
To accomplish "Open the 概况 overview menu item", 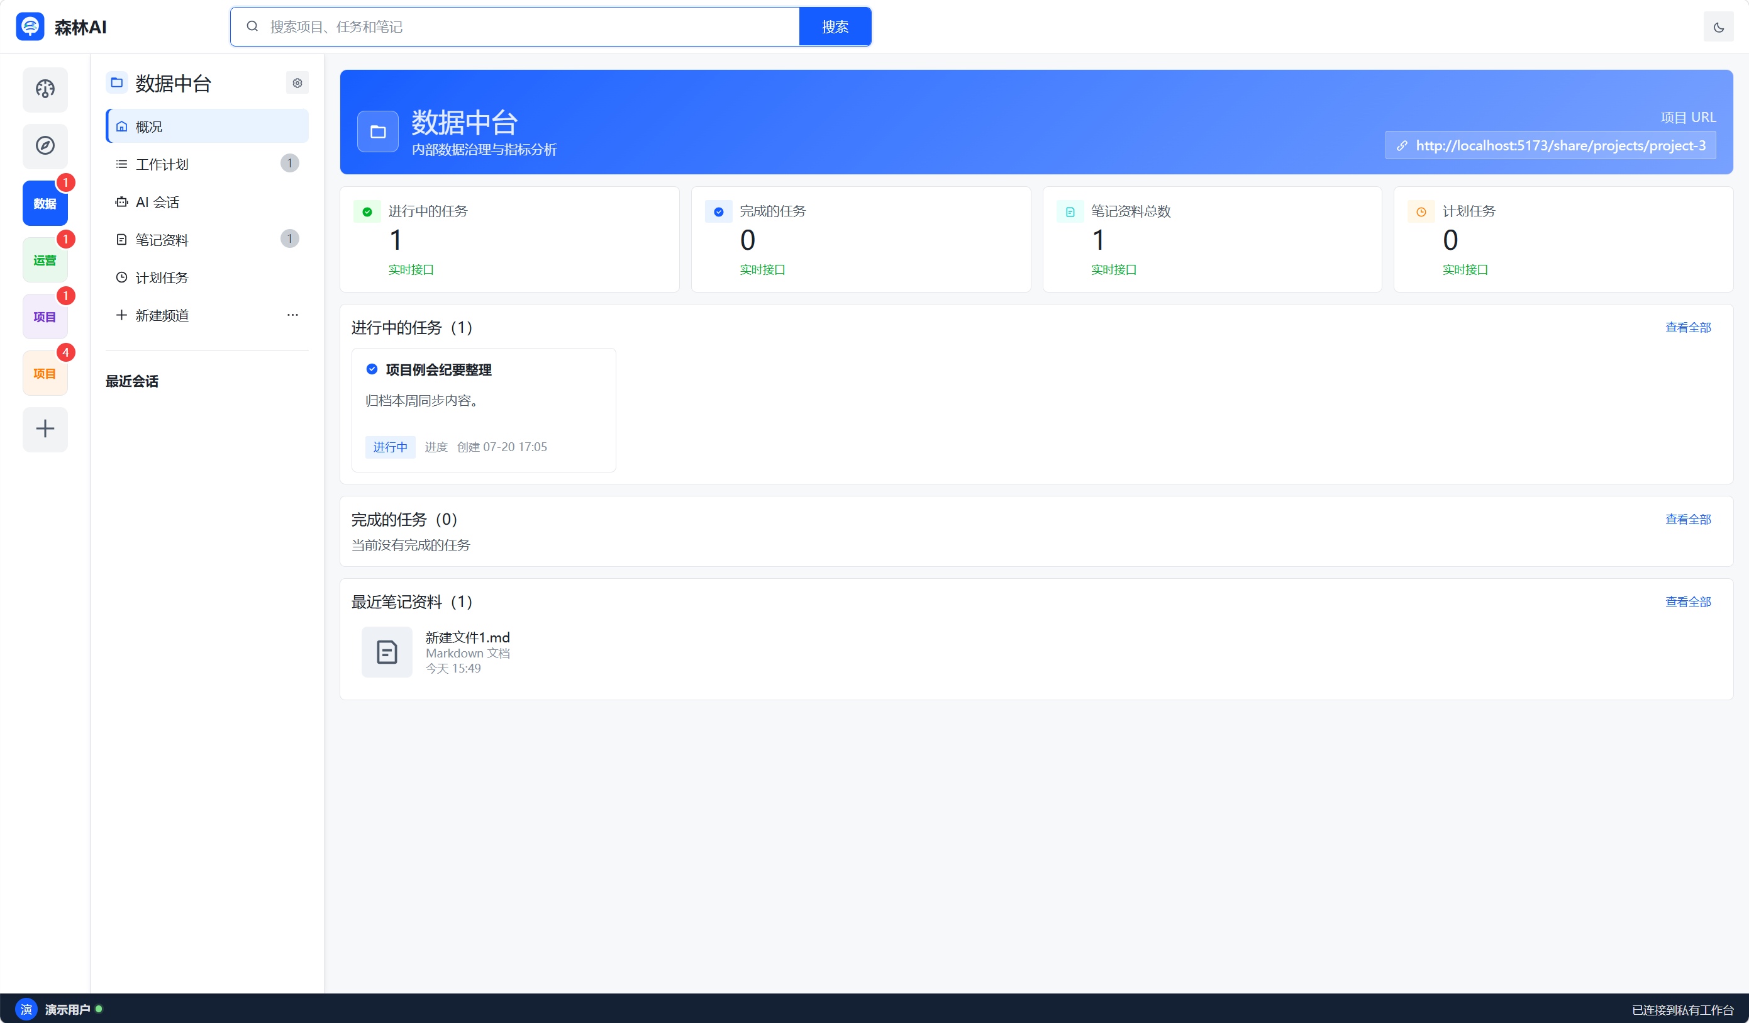I will click(207, 126).
